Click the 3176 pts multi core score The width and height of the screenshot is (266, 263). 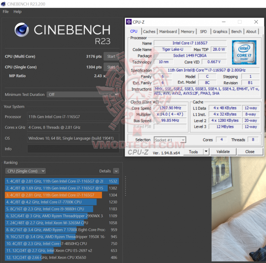click(94, 56)
